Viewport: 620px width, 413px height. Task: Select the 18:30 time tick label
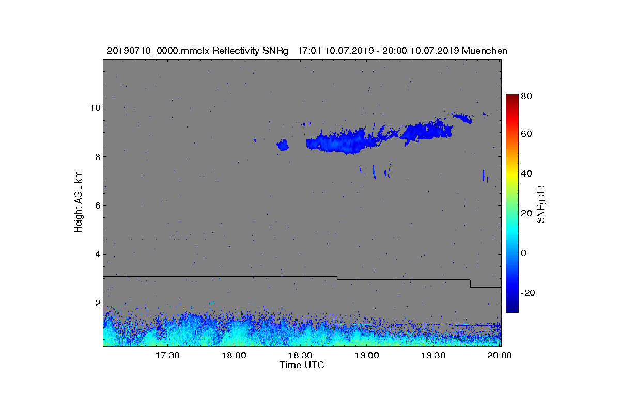pos(300,355)
